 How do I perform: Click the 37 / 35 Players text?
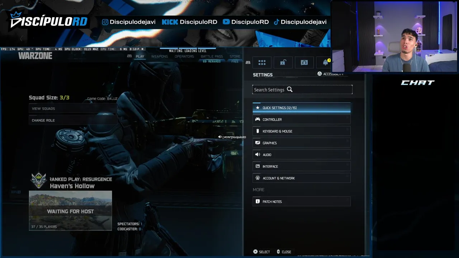(44, 226)
